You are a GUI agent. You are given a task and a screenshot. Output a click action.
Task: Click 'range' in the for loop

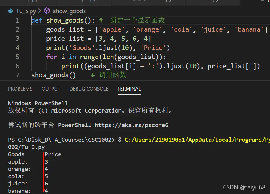point(89,57)
